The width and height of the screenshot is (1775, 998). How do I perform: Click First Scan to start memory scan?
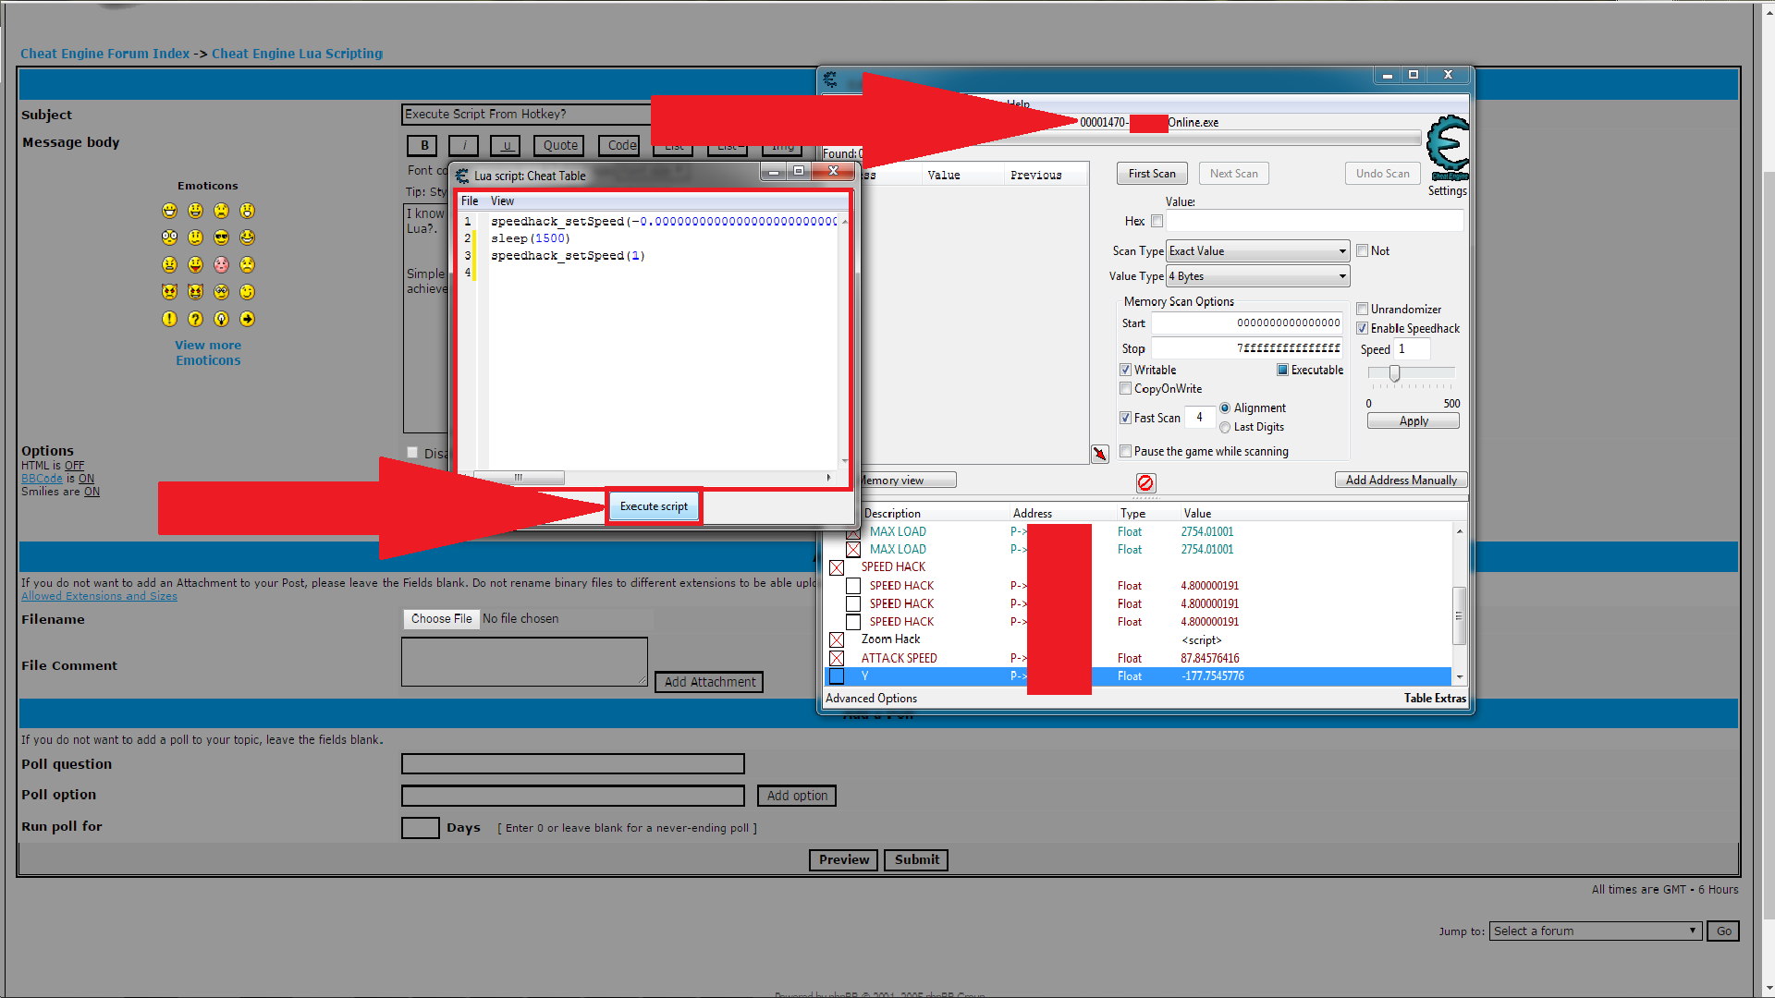(x=1153, y=172)
